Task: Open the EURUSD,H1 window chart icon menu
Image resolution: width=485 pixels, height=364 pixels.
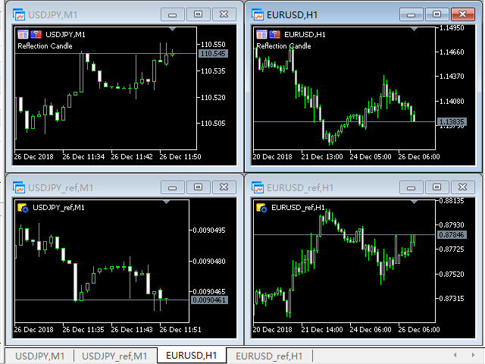Action: pyautogui.click(x=258, y=14)
